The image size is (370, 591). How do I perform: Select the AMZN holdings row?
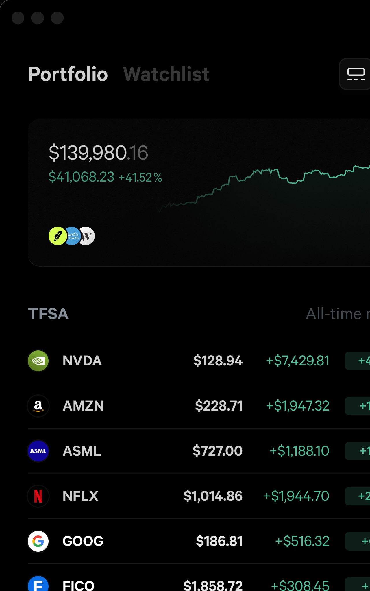[x=185, y=406]
